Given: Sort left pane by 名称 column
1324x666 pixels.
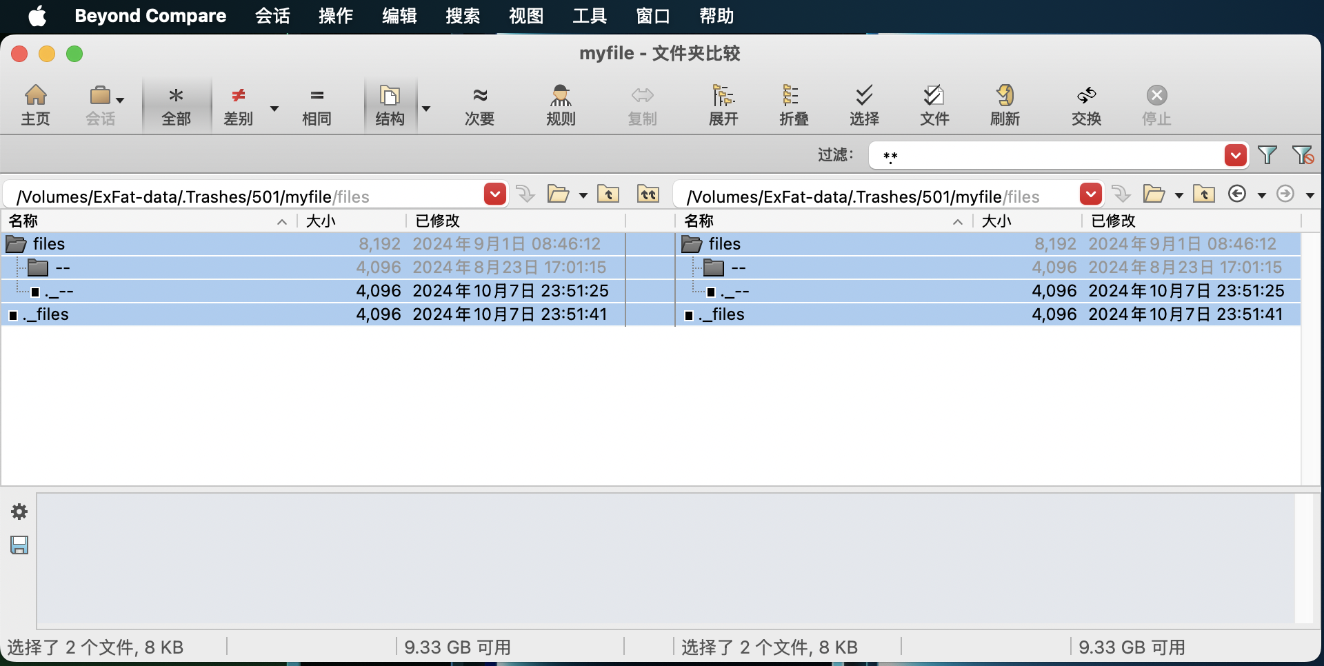Looking at the screenshot, I should click(149, 221).
